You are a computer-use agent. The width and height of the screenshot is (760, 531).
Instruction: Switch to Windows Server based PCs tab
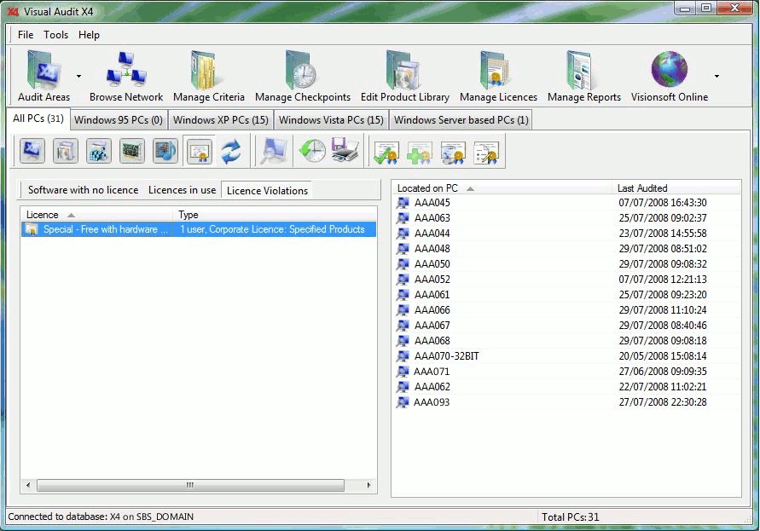click(x=461, y=120)
